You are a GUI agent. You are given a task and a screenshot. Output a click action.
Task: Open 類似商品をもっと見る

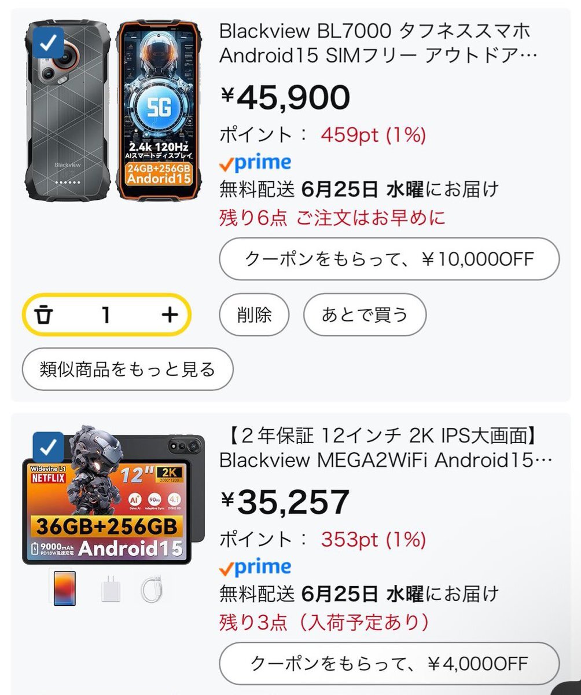coord(127,369)
